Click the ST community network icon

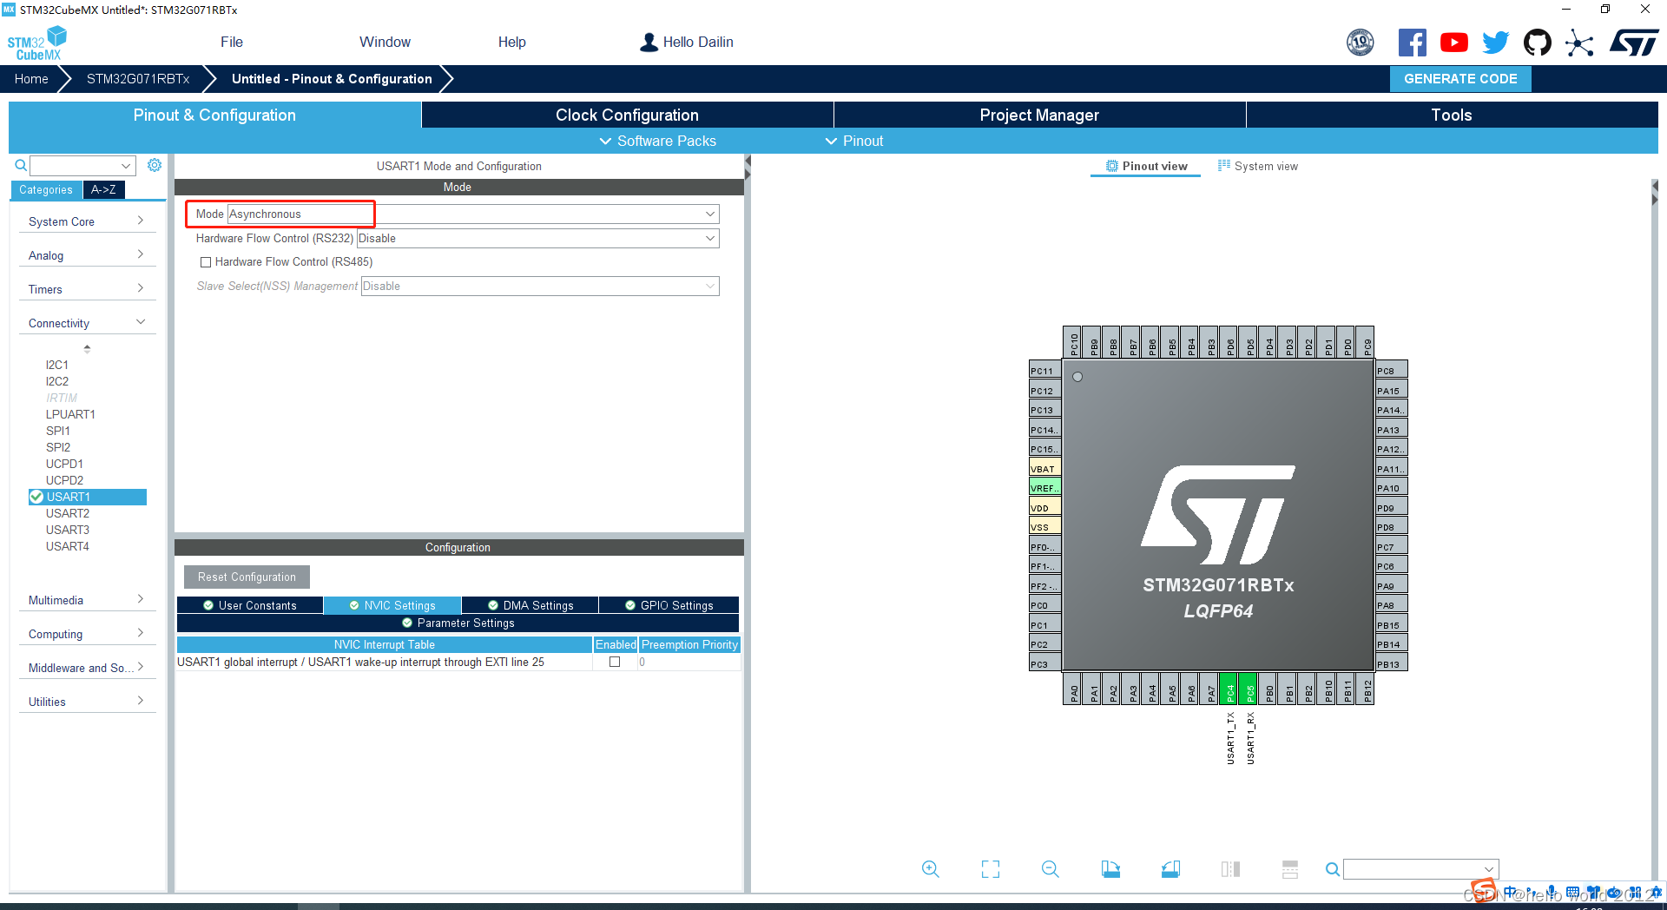pyautogui.click(x=1579, y=43)
